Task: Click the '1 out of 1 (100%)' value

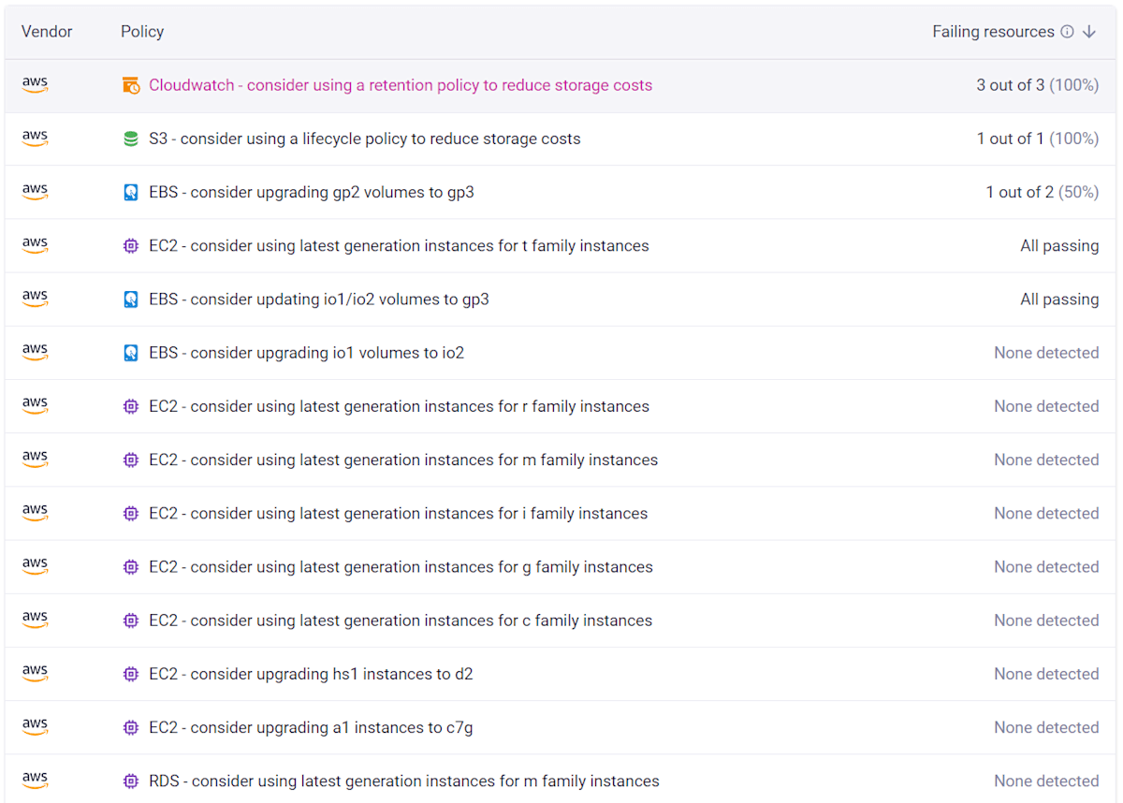Action: 1038,139
